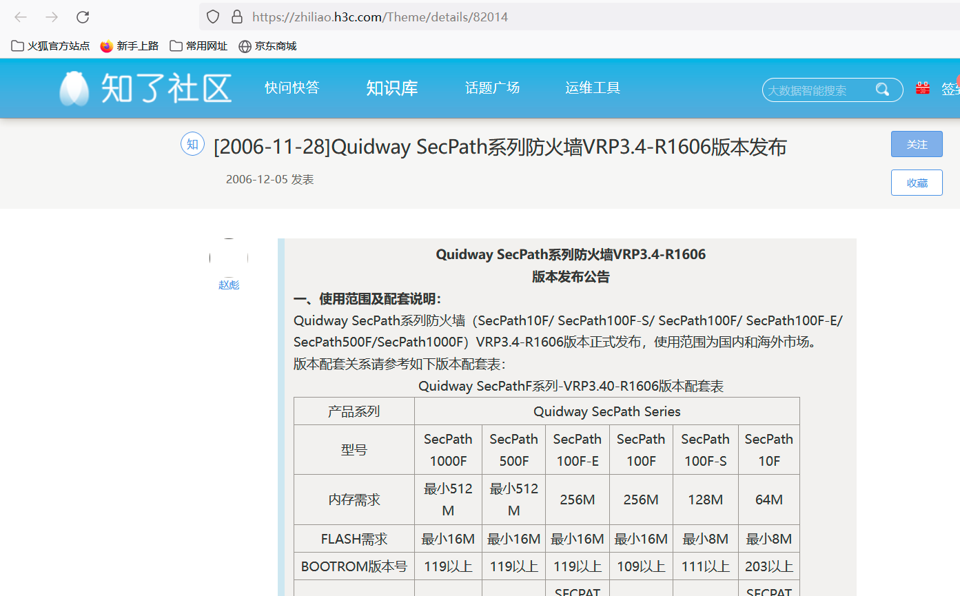Show site security via the padlock icon
Screen dimensions: 960x596
click(236, 17)
